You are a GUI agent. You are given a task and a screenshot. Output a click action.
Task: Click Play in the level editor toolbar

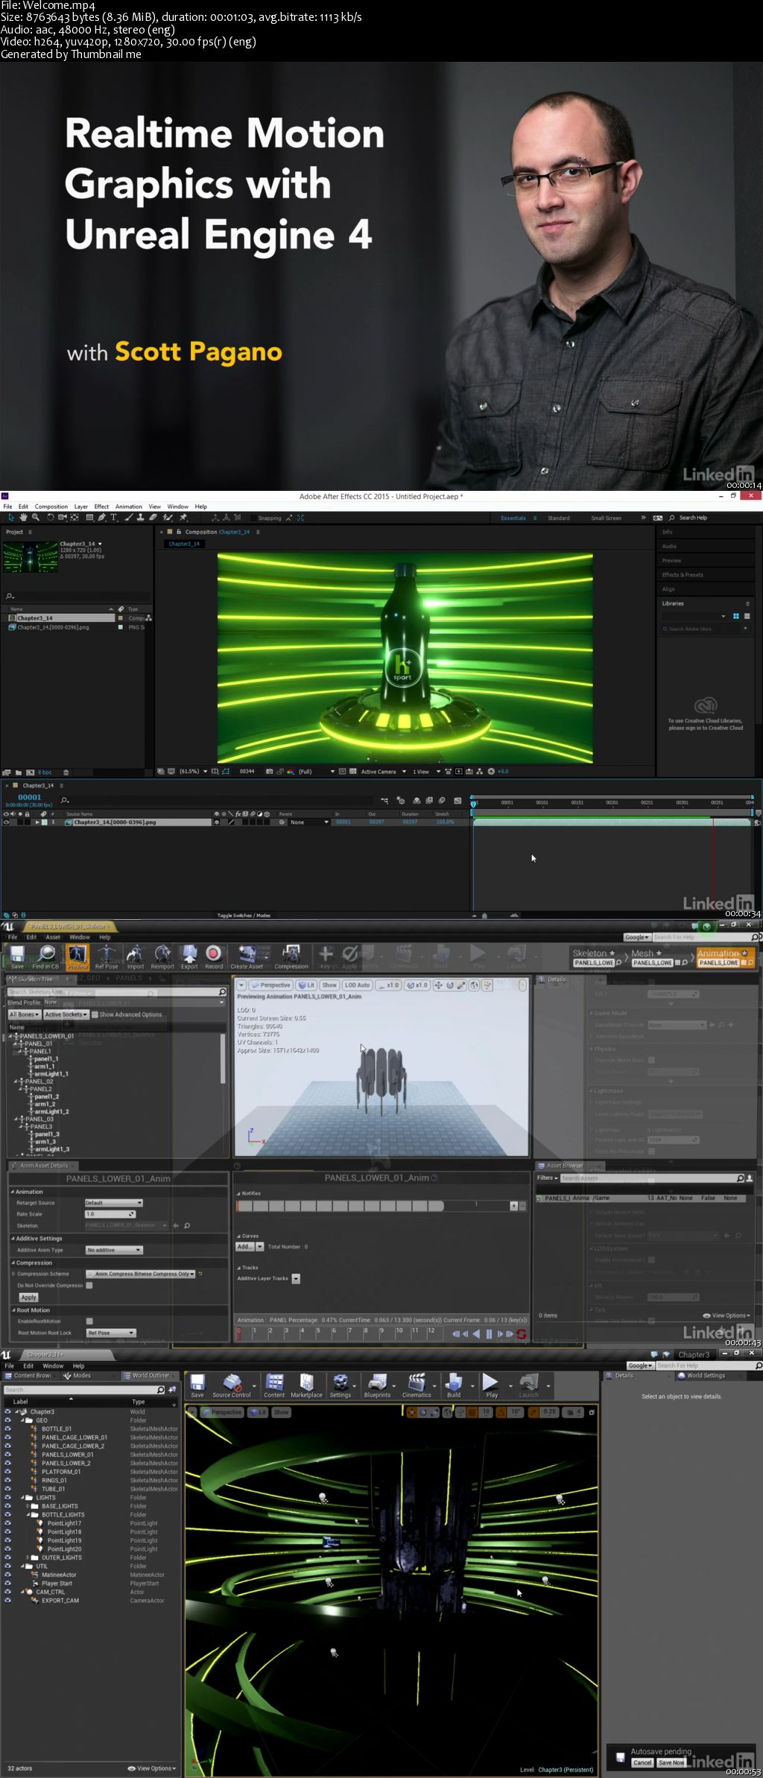click(x=491, y=1385)
